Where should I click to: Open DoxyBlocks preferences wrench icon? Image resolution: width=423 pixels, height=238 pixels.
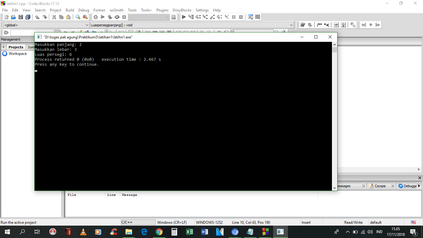tap(353, 25)
